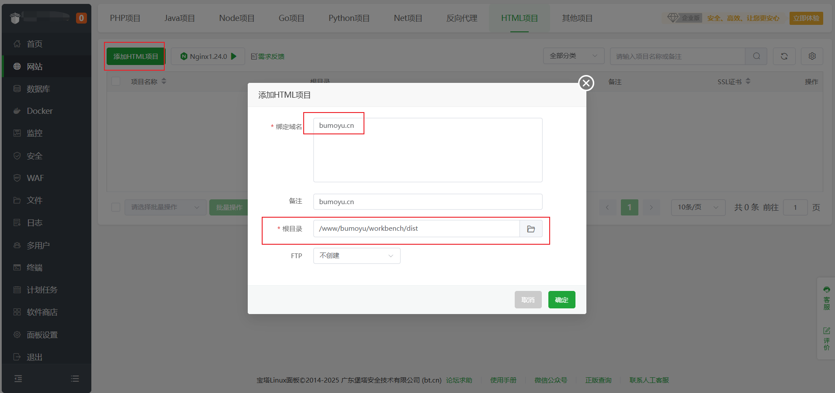This screenshot has height=393, width=835.
Task: Switch to the Net项目 tab
Action: tap(408, 18)
